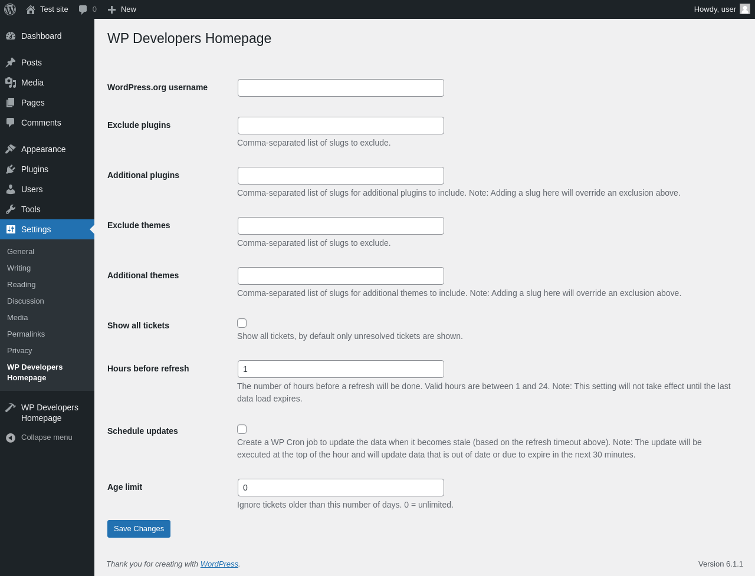The height and width of the screenshot is (576, 755).
Task: Open the Users menu
Action: [x=47, y=189]
